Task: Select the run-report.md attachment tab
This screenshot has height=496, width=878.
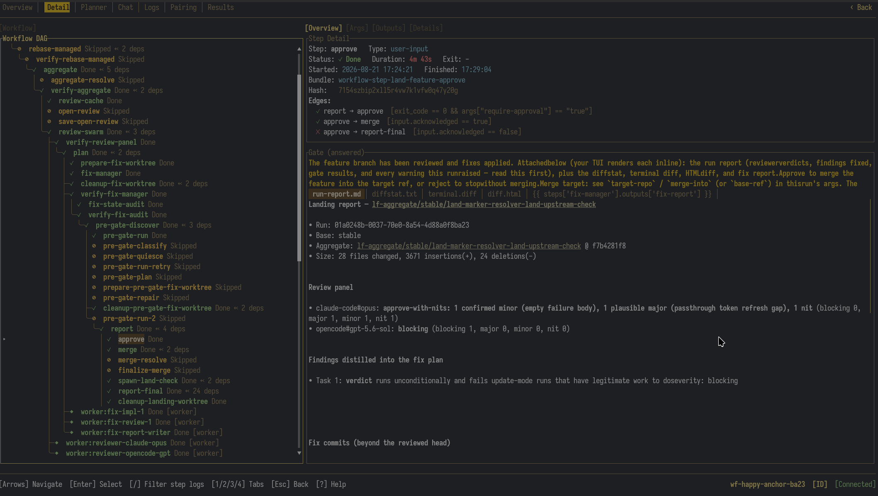Action: click(337, 194)
